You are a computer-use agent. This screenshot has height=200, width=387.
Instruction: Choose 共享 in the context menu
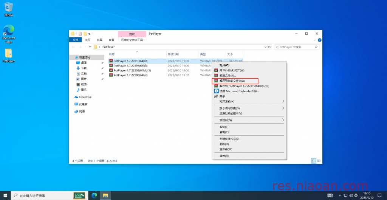249,96
